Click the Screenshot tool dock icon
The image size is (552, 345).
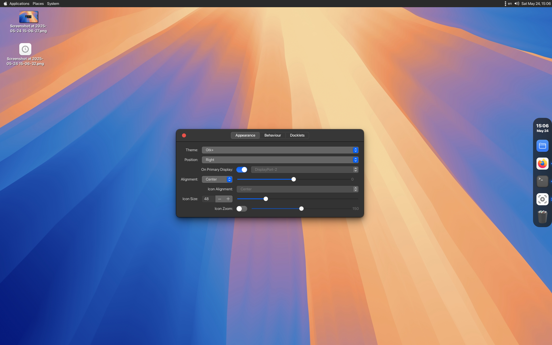(x=542, y=199)
